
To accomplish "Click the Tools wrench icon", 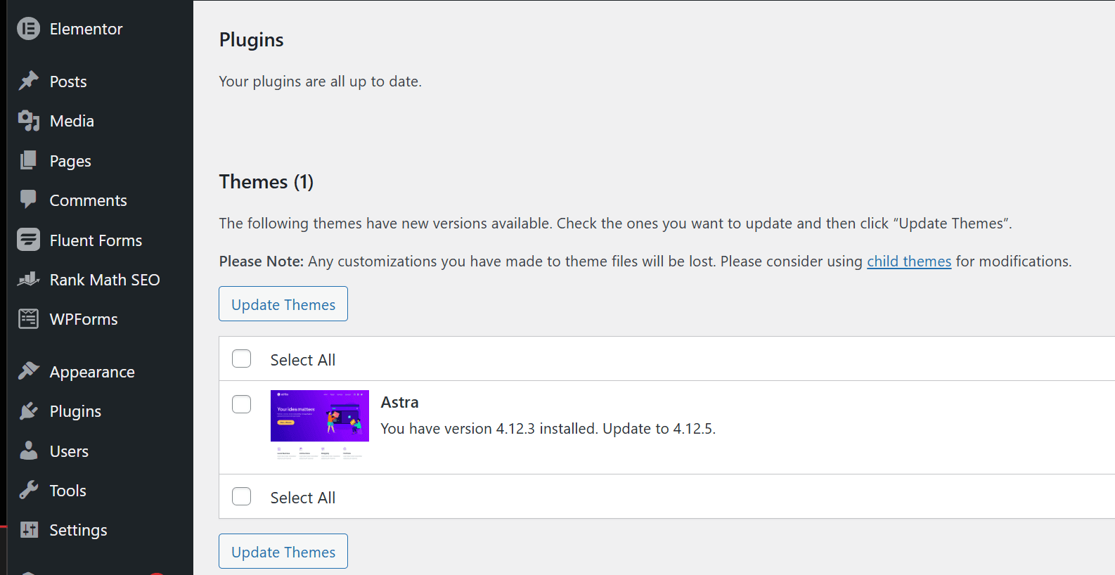I will pyautogui.click(x=28, y=490).
